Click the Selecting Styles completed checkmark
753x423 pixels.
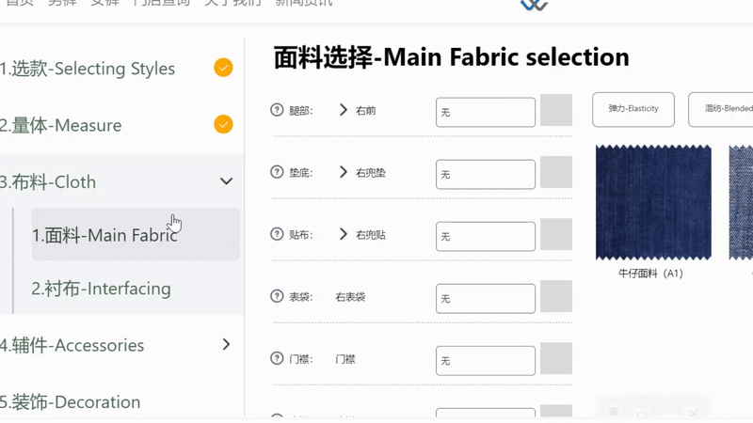(x=223, y=68)
